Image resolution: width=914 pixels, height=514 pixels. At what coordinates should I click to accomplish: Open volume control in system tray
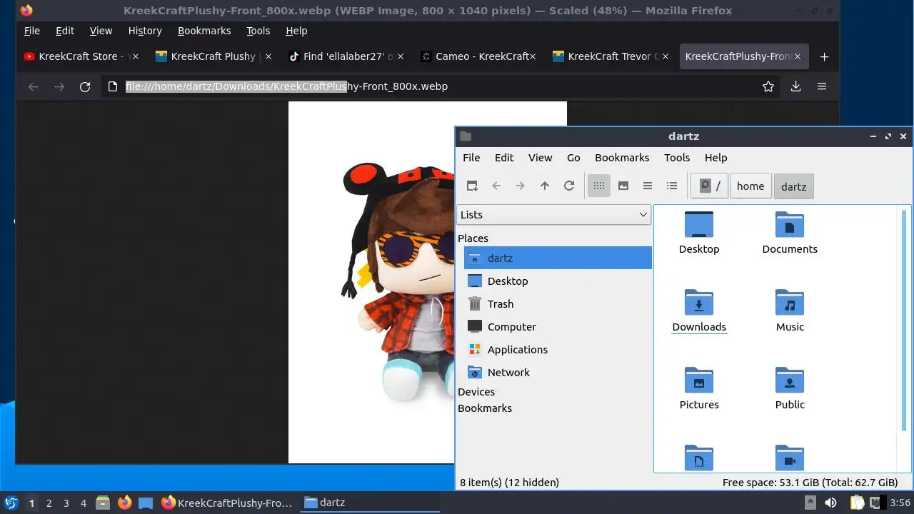[x=830, y=503]
